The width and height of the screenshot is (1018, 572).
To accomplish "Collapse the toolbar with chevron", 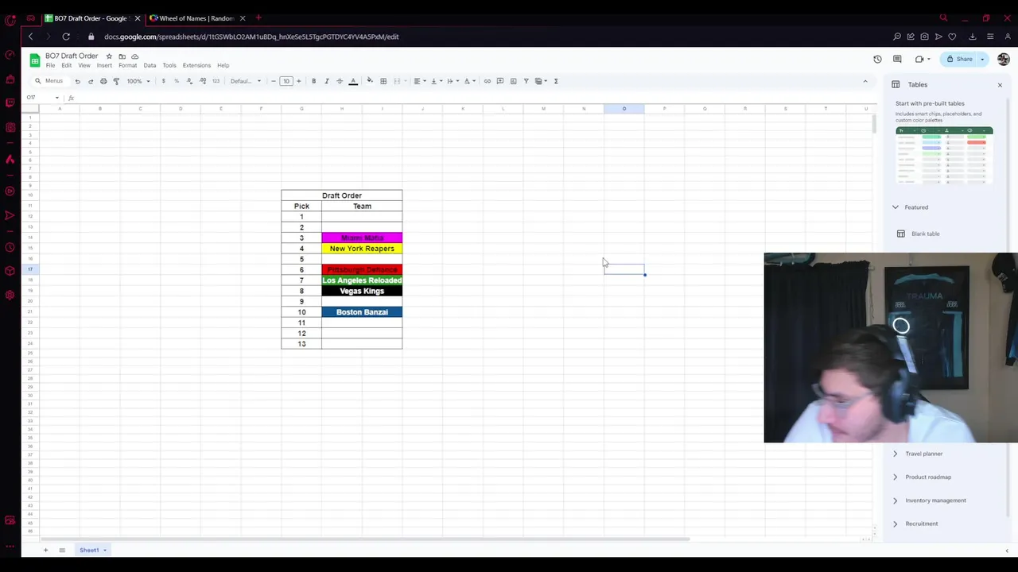I will tap(865, 81).
